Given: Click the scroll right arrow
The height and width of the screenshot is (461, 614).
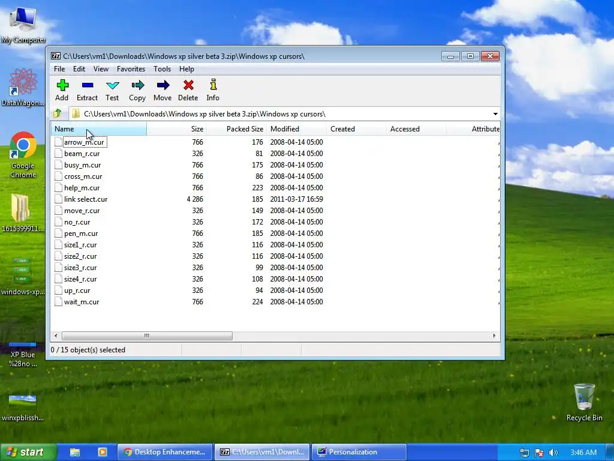Looking at the screenshot, I should tap(494, 336).
